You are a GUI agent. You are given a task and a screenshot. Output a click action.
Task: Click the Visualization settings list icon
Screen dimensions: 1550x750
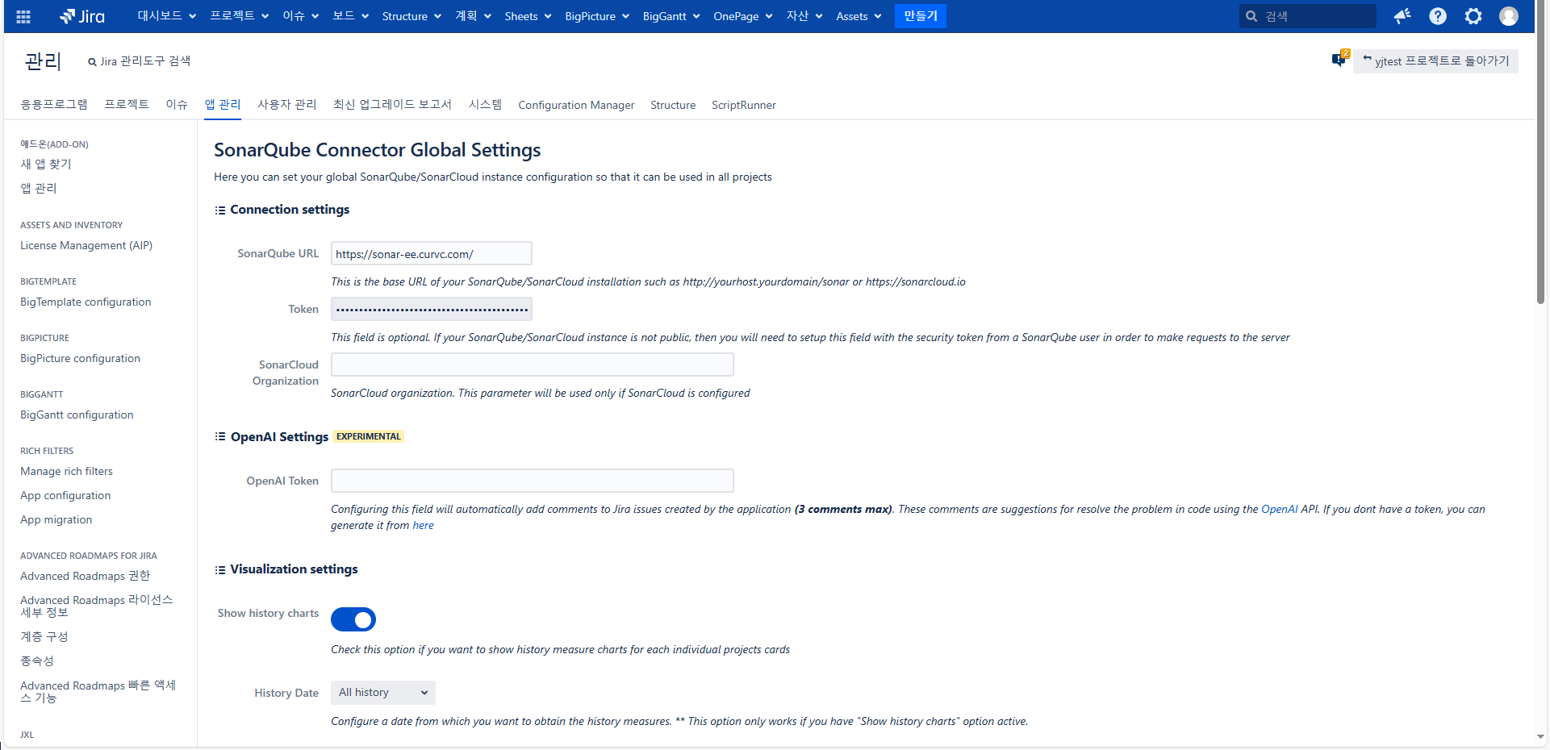pyautogui.click(x=219, y=570)
